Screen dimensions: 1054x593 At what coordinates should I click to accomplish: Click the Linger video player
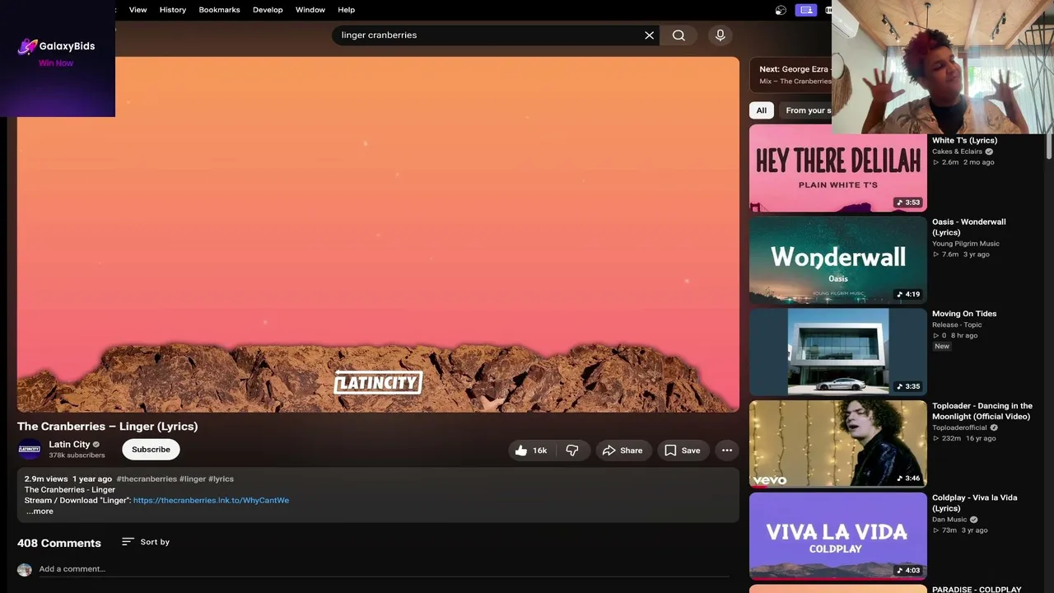[378, 235]
